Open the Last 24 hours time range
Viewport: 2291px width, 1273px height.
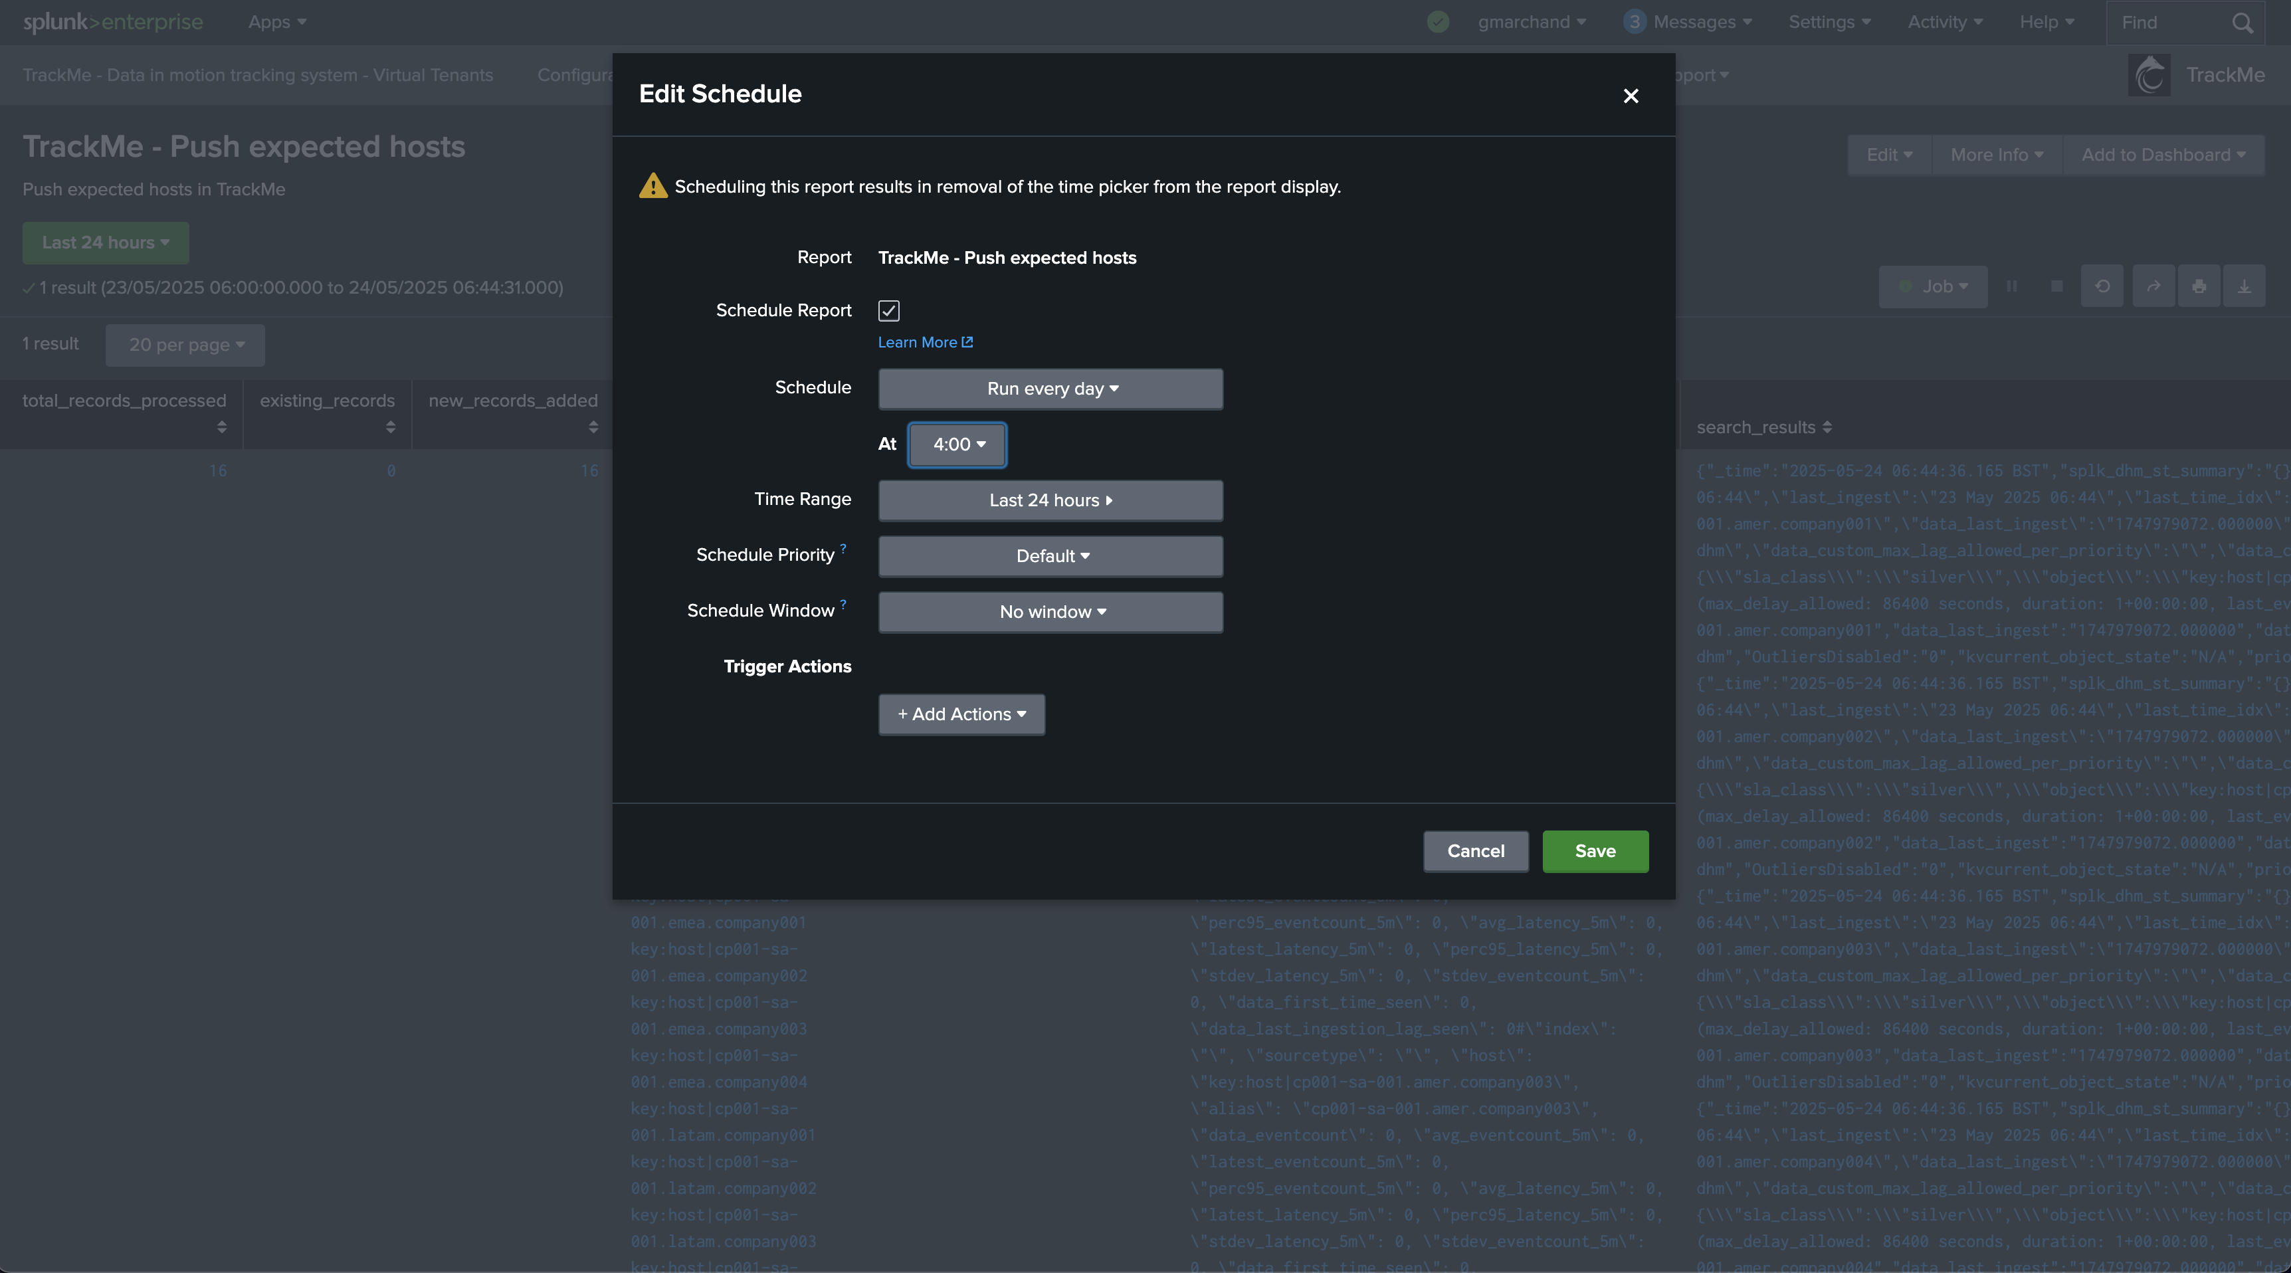click(1050, 501)
